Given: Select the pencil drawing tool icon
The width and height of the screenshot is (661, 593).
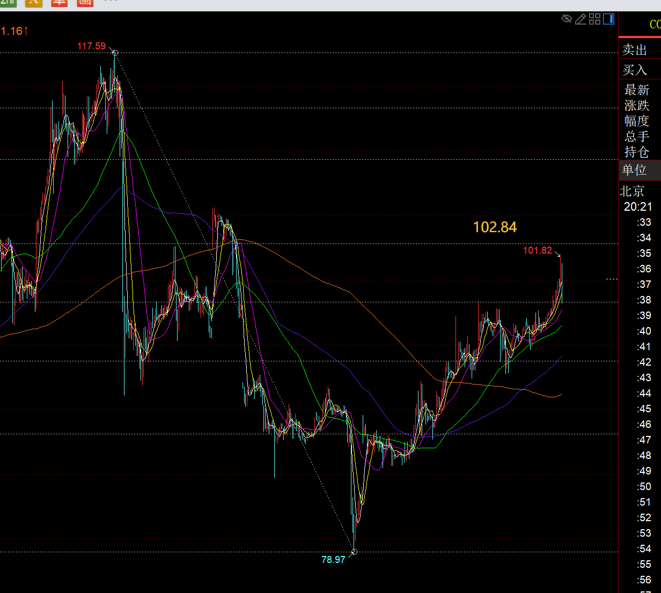Looking at the screenshot, I should pyautogui.click(x=581, y=19).
